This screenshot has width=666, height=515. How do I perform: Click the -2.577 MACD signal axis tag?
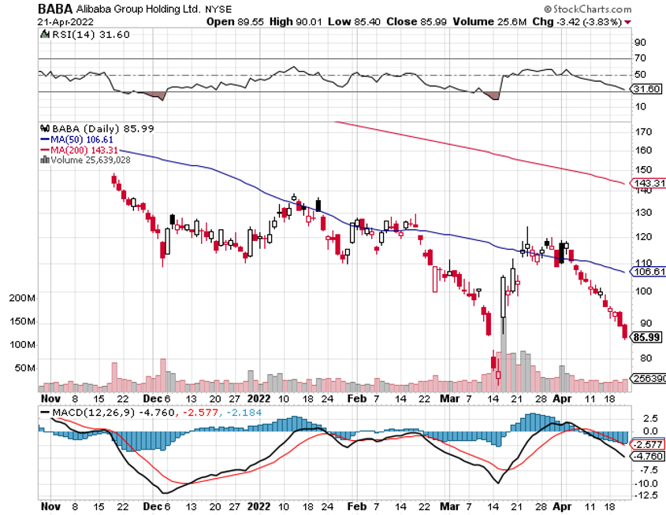coord(647,445)
